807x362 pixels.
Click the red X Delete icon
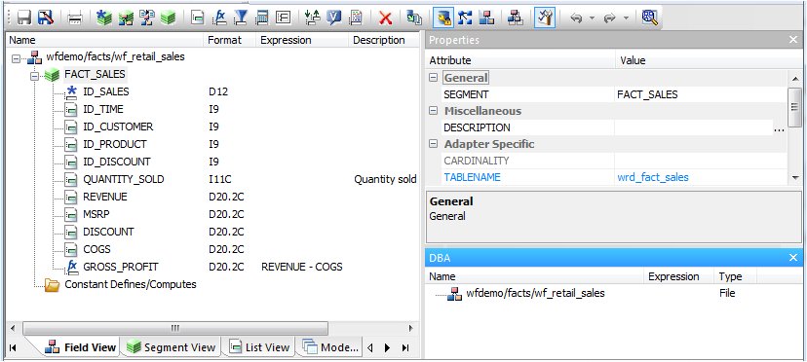[386, 18]
